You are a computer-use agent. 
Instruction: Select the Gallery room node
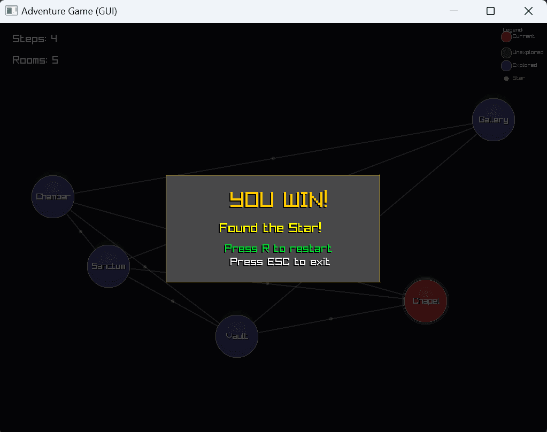click(x=493, y=120)
